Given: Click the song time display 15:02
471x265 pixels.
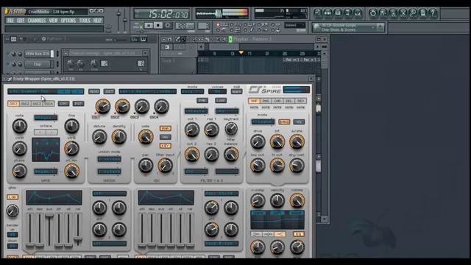Looking at the screenshot, I should [162, 14].
